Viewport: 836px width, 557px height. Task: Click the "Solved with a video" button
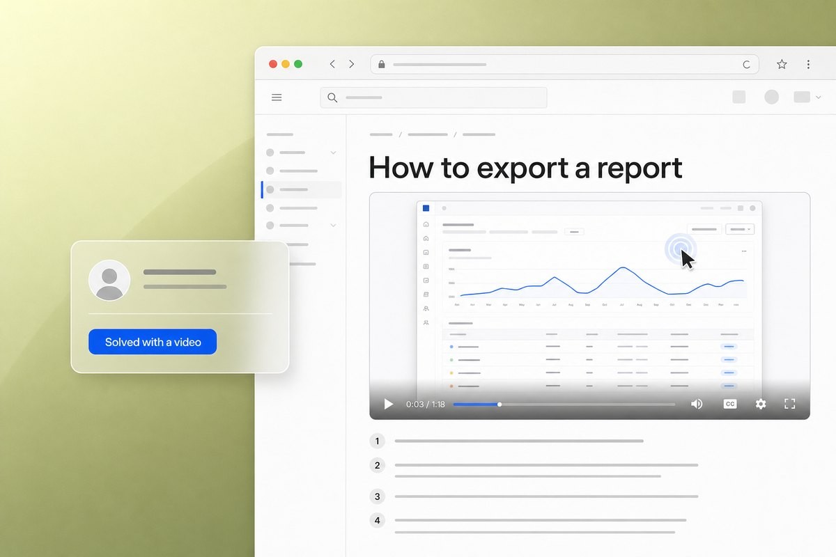(x=153, y=342)
